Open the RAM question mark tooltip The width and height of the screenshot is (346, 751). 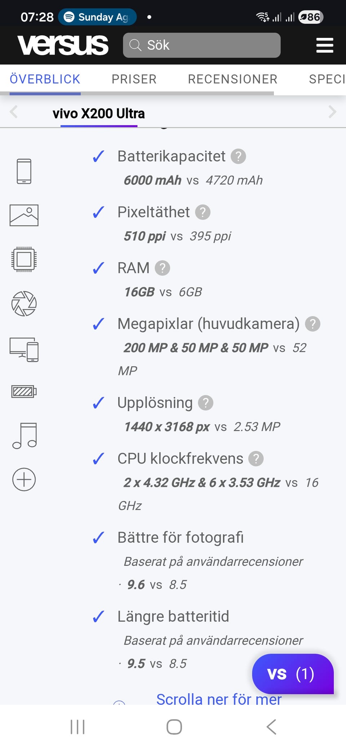(162, 268)
